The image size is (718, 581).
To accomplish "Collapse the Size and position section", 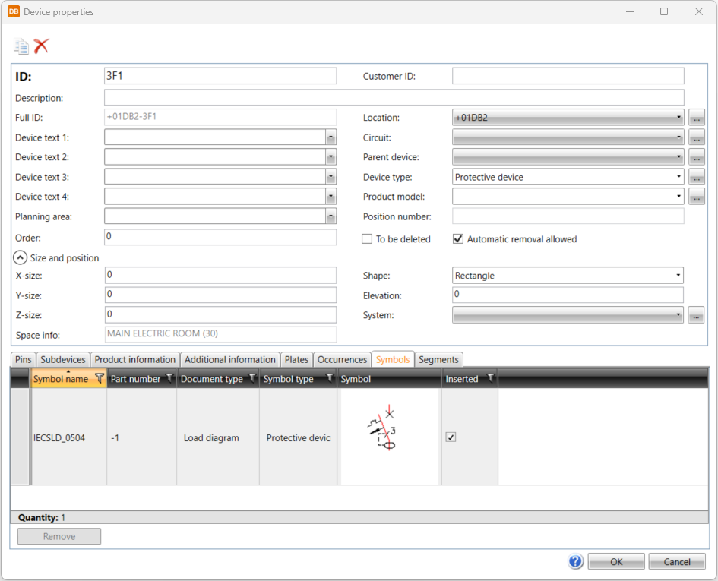I will pos(21,258).
